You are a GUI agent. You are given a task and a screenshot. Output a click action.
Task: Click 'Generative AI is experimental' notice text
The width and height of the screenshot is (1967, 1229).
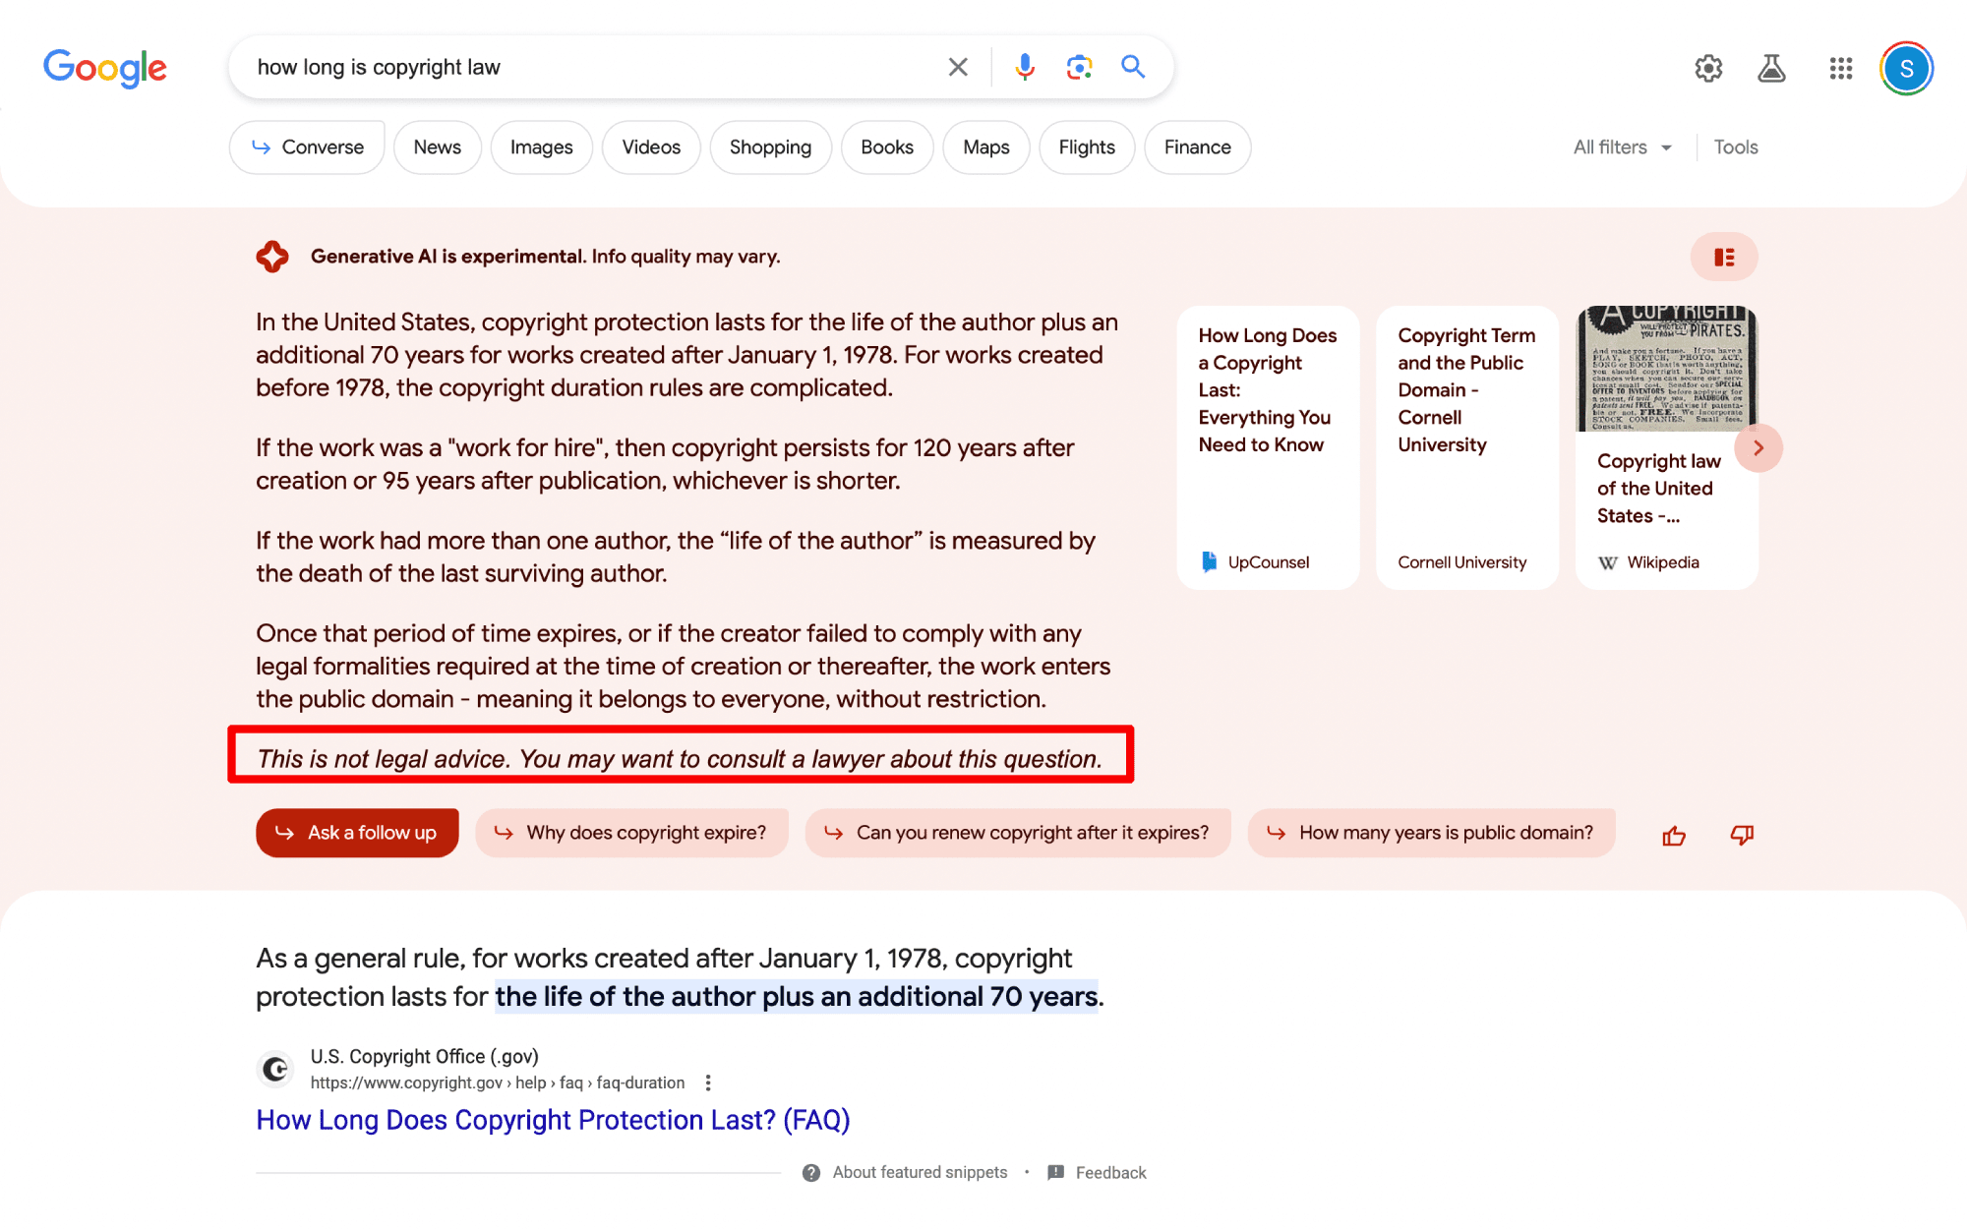[546, 257]
